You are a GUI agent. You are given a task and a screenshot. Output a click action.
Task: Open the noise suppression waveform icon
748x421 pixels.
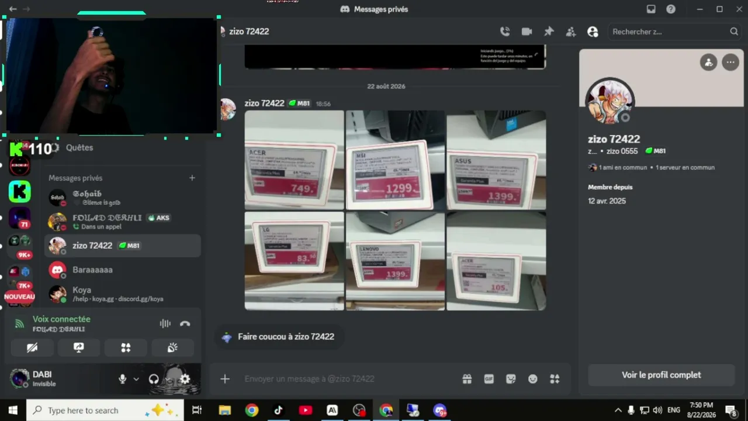pos(165,323)
